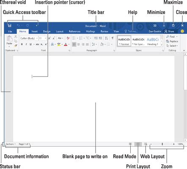Click the Save icon in Quick Access toolbar
The image size is (187, 169).
(x=10, y=25)
